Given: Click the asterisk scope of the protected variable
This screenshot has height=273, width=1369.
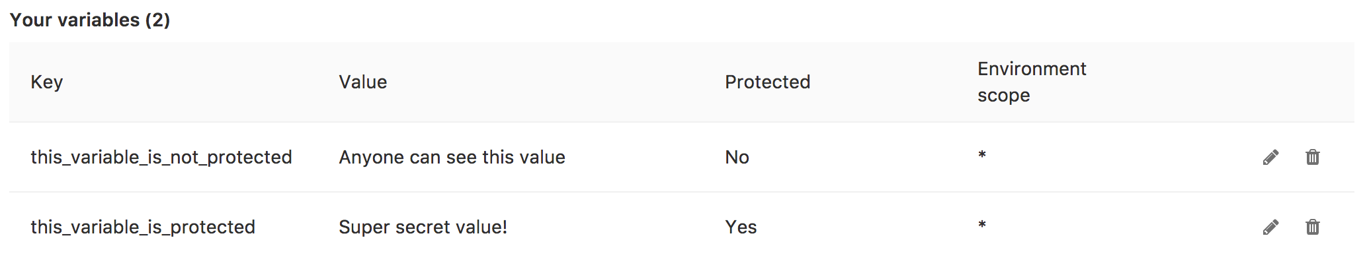Looking at the screenshot, I should [x=982, y=226].
